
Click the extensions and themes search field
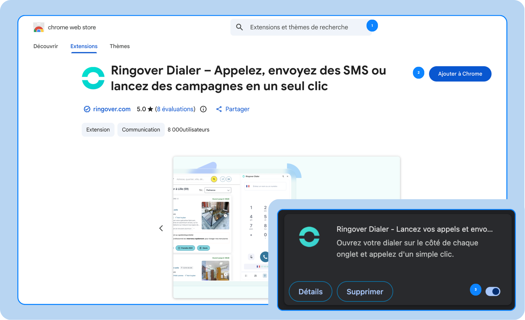coord(301,27)
